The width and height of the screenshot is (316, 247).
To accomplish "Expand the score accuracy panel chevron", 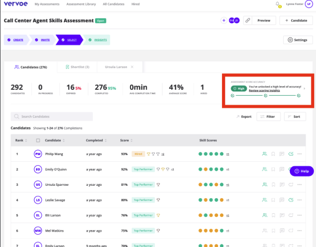I will click(304, 88).
